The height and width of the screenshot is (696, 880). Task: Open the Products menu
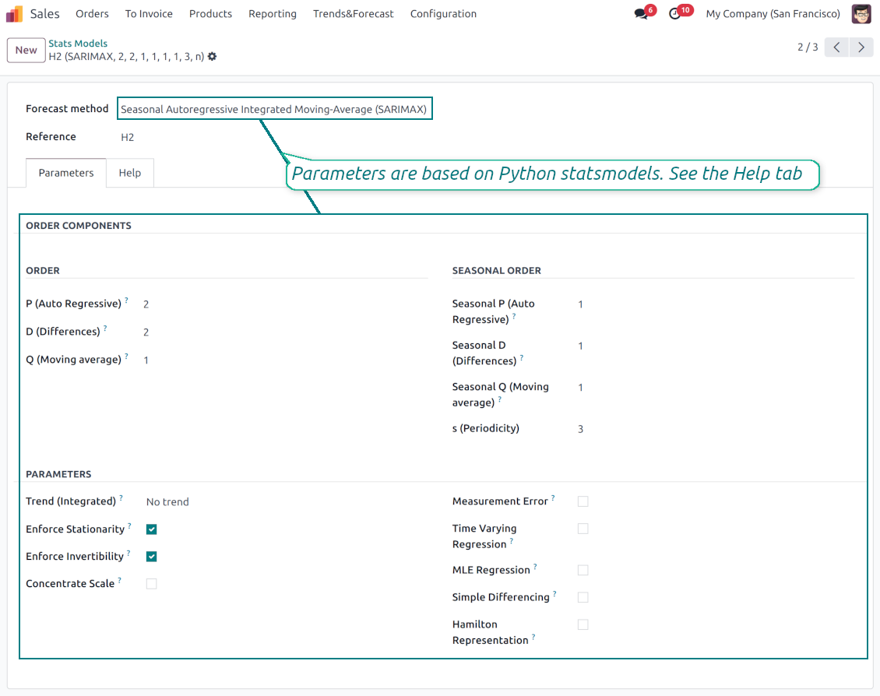coord(210,14)
